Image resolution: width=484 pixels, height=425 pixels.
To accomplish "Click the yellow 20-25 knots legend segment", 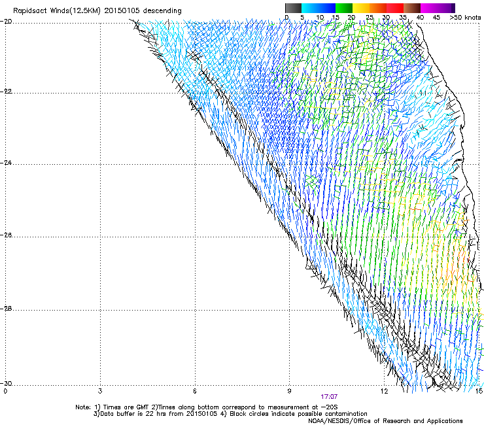I will [x=361, y=8].
